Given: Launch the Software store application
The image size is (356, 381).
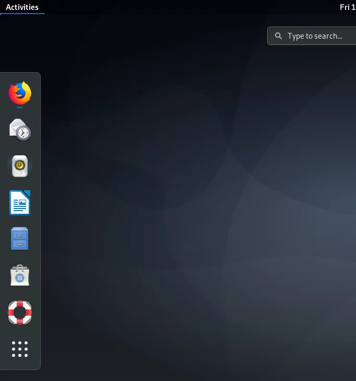Looking at the screenshot, I should [x=20, y=275].
